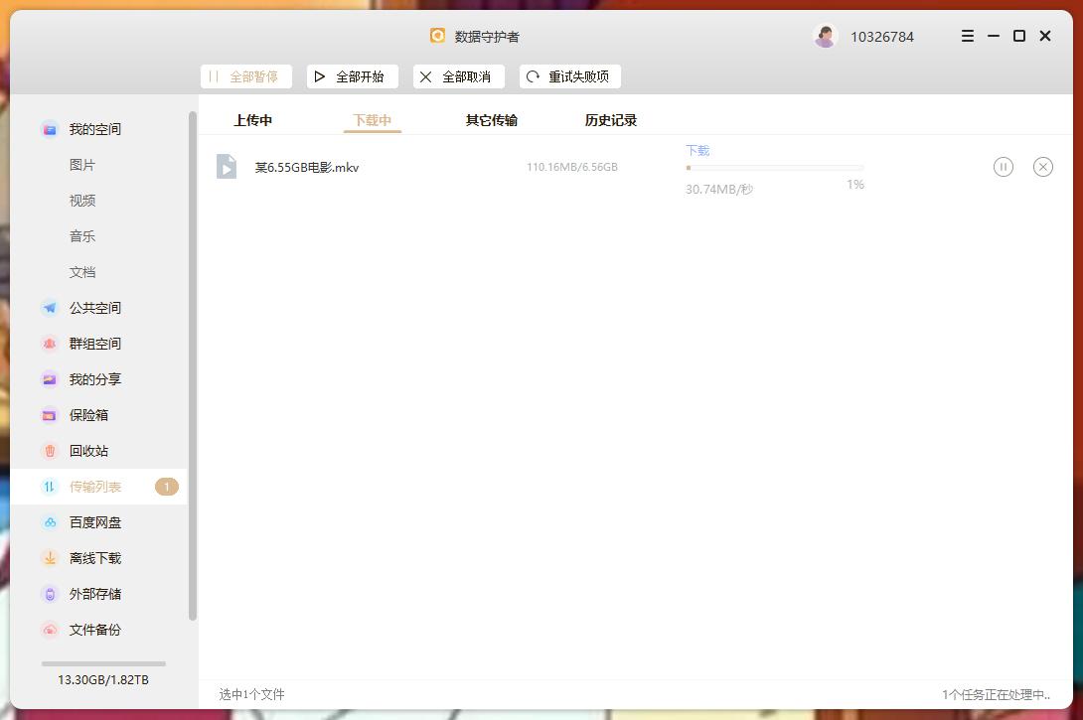1083x720 pixels.
Task: Open the hamburger menu in the title bar
Action: (x=966, y=36)
